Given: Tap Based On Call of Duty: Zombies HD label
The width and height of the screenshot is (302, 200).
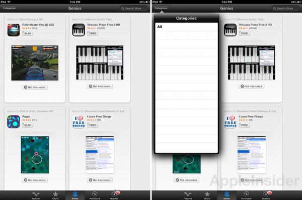Looking at the screenshot, I should pyautogui.click(x=30, y=111).
